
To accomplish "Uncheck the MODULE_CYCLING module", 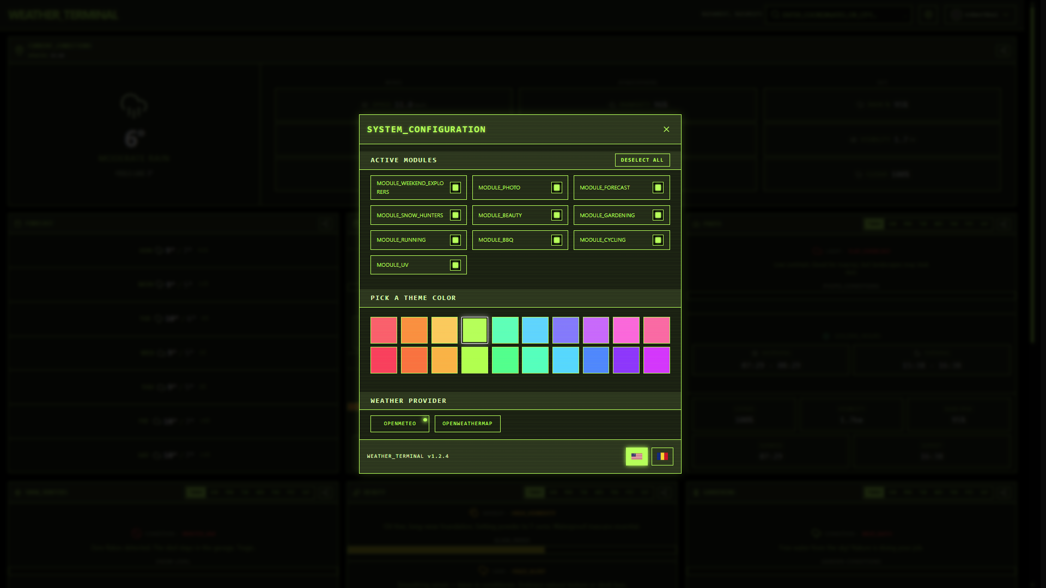I will click(x=658, y=240).
